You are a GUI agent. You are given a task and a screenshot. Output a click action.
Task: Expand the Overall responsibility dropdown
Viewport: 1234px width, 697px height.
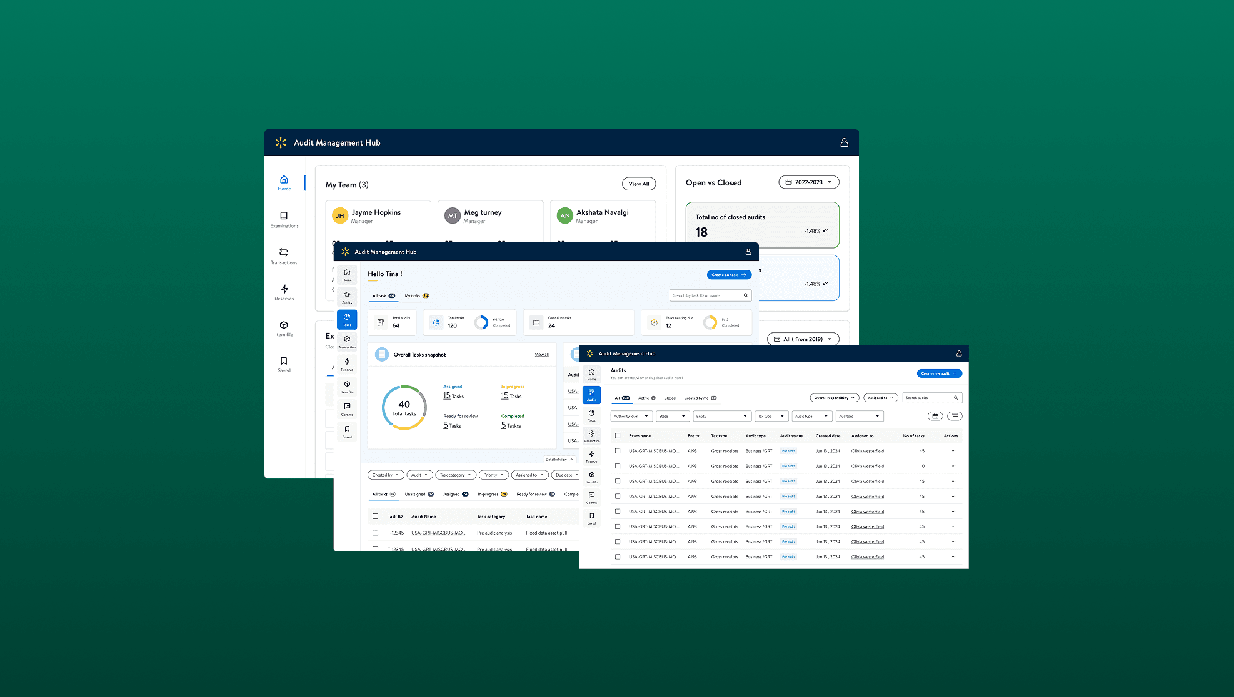click(x=834, y=398)
